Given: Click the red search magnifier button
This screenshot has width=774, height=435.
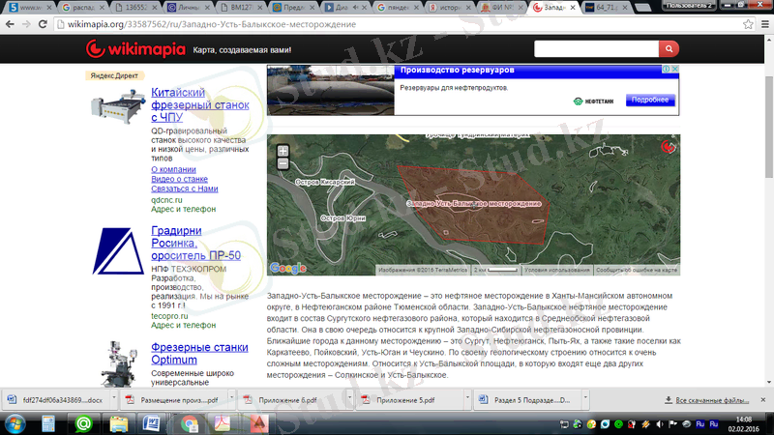Looking at the screenshot, I should point(669,48).
